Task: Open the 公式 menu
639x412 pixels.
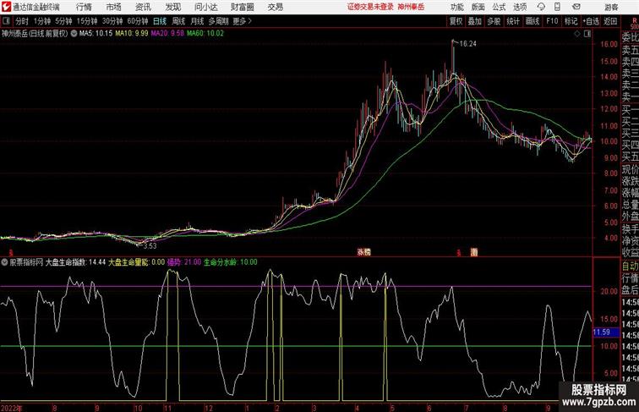Action: 499,7
